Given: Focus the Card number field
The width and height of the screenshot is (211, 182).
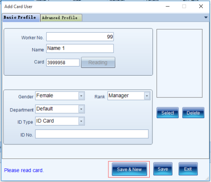Looking at the screenshot, I should click(x=63, y=62).
